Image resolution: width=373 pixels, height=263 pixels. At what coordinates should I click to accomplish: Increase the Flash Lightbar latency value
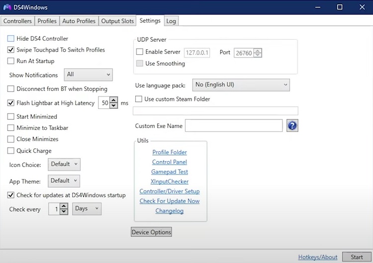point(114,100)
